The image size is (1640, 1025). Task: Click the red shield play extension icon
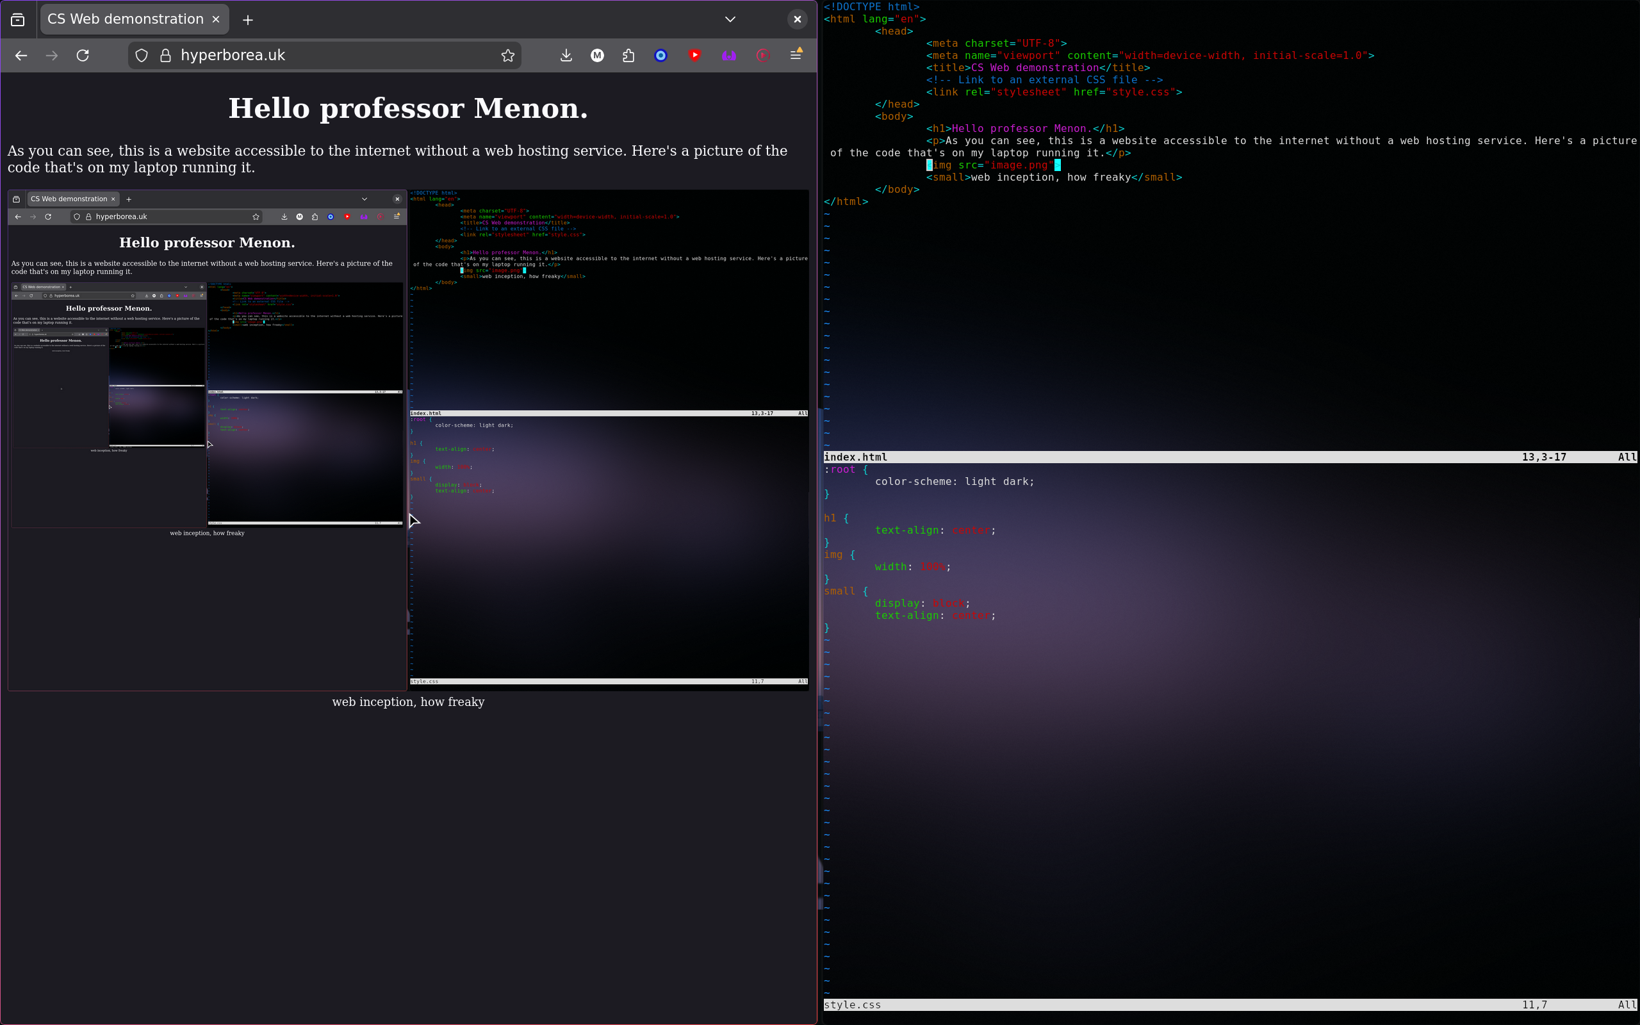pos(694,56)
